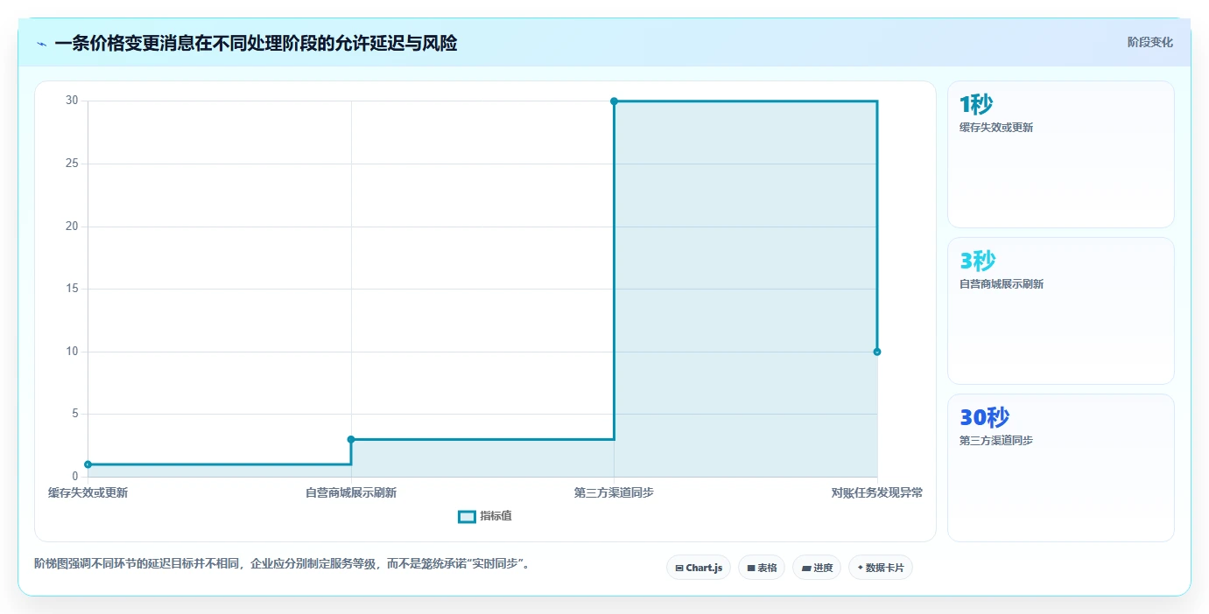Image resolution: width=1209 pixels, height=614 pixels.
Task: Click the 表格 chip
Action: 762,568
